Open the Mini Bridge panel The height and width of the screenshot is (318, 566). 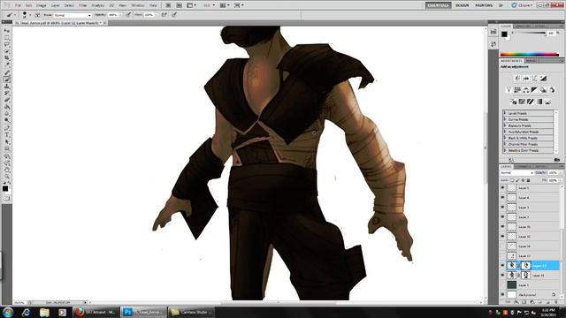(x=179, y=5)
